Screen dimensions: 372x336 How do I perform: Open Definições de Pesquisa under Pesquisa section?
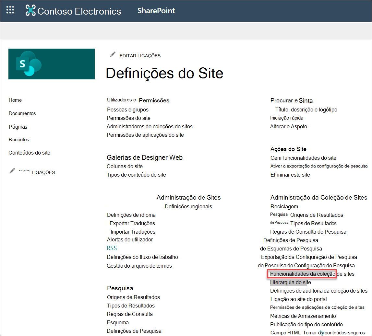(x=134, y=331)
